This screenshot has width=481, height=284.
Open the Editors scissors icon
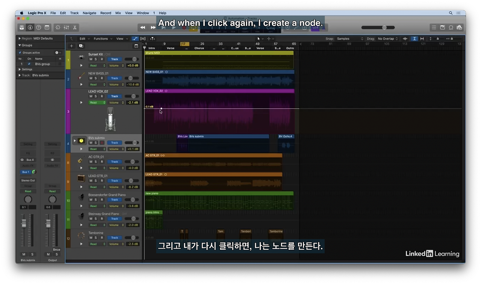[x=75, y=27]
